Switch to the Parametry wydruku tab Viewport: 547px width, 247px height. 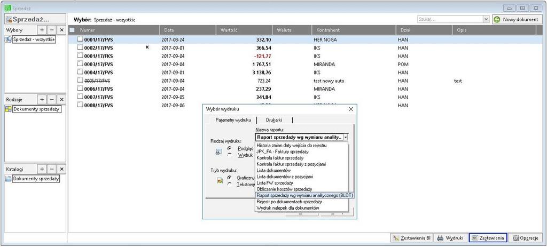click(x=233, y=120)
